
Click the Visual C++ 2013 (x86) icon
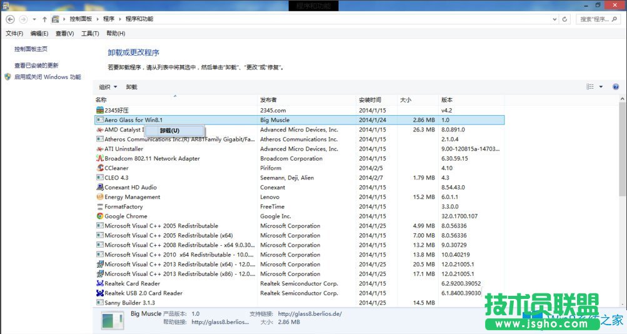coord(100,273)
